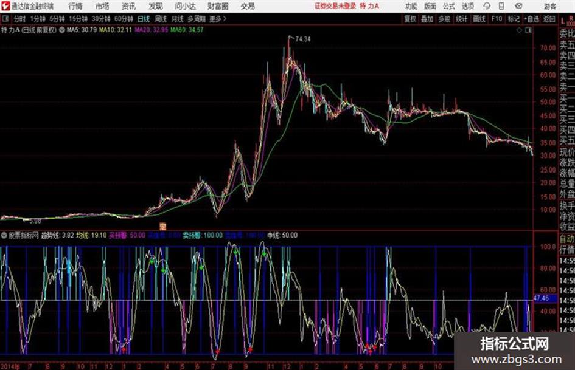Open the 选项 menu
Screen dimensions: 575x370
467,6
